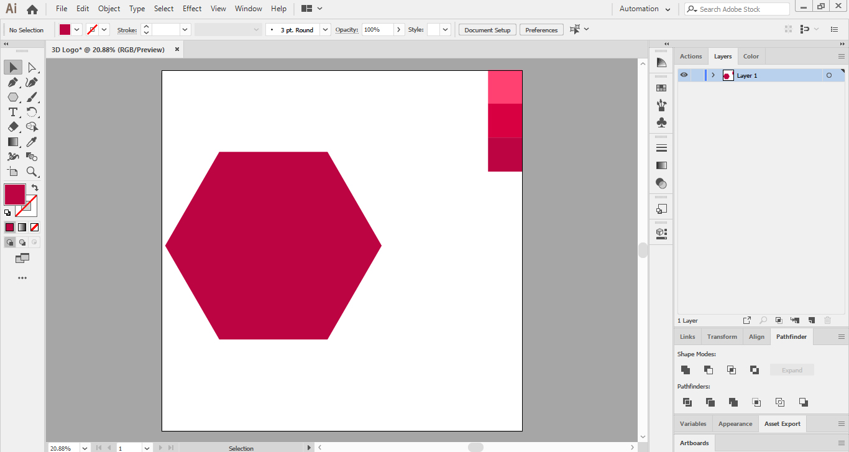
Task: Select the Eyedropper tool
Action: 32,142
